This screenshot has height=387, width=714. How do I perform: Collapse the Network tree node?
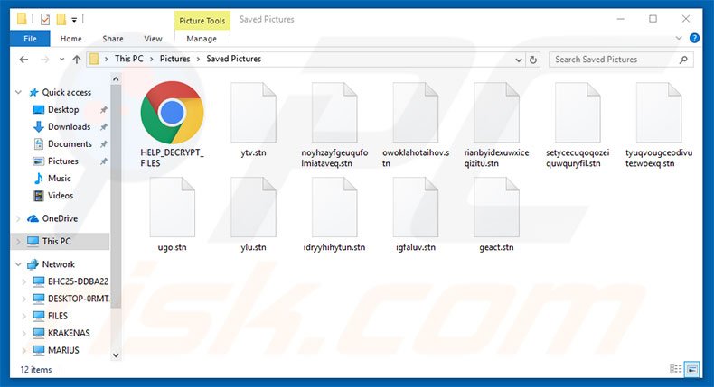(x=20, y=264)
